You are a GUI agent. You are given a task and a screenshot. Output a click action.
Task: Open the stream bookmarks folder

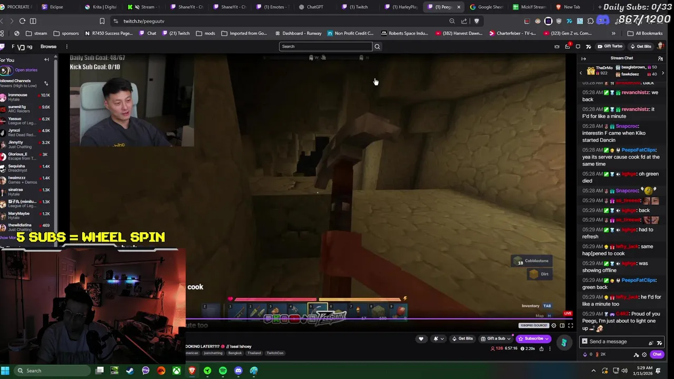point(36,33)
